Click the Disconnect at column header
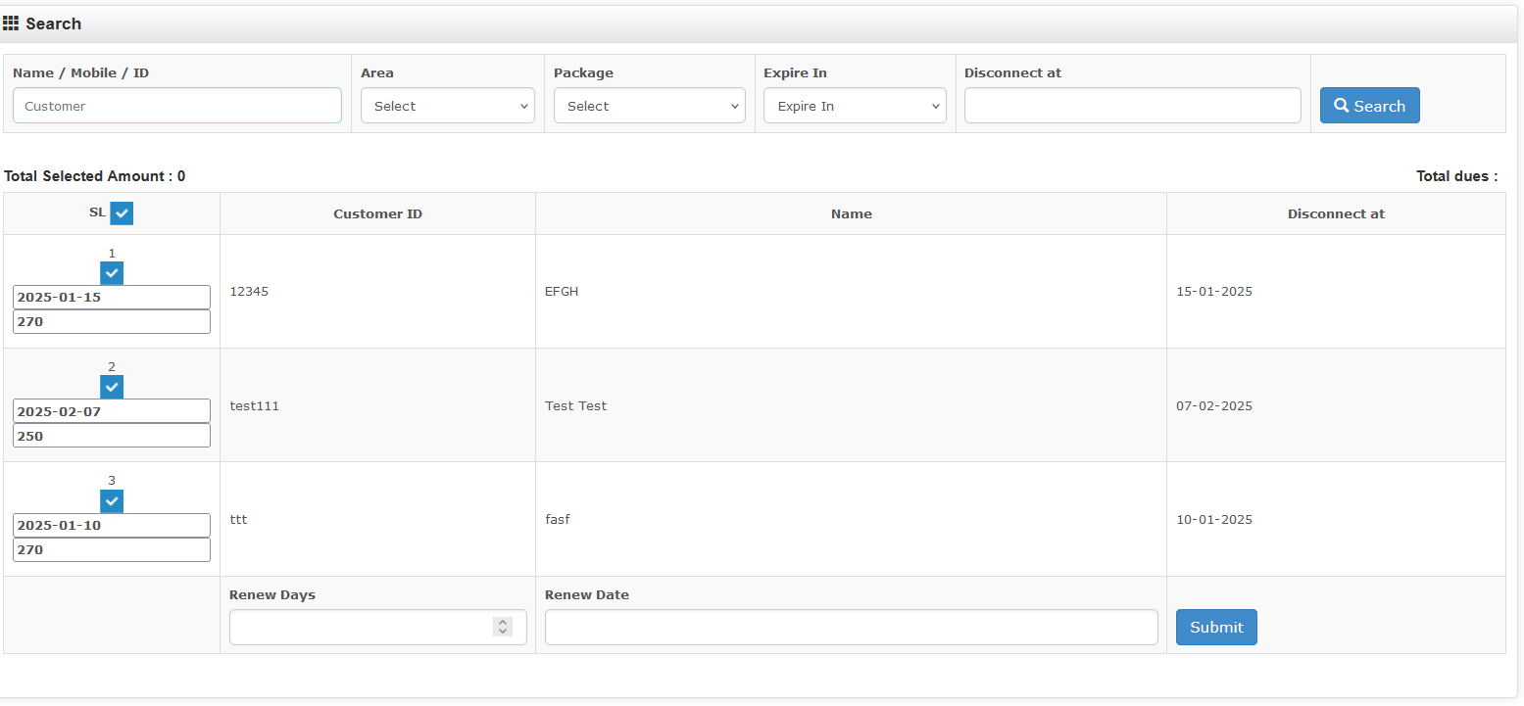 coord(1336,213)
